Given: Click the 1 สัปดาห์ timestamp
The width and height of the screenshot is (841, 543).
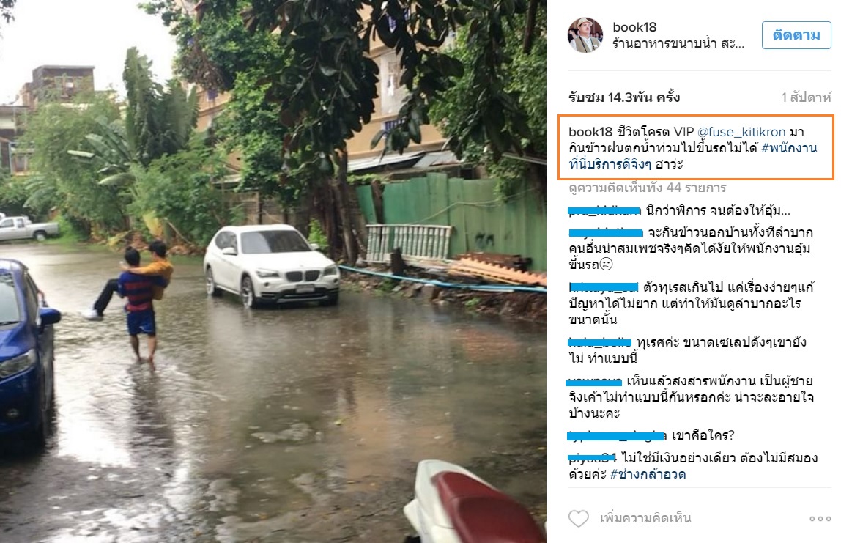Looking at the screenshot, I should click(806, 97).
